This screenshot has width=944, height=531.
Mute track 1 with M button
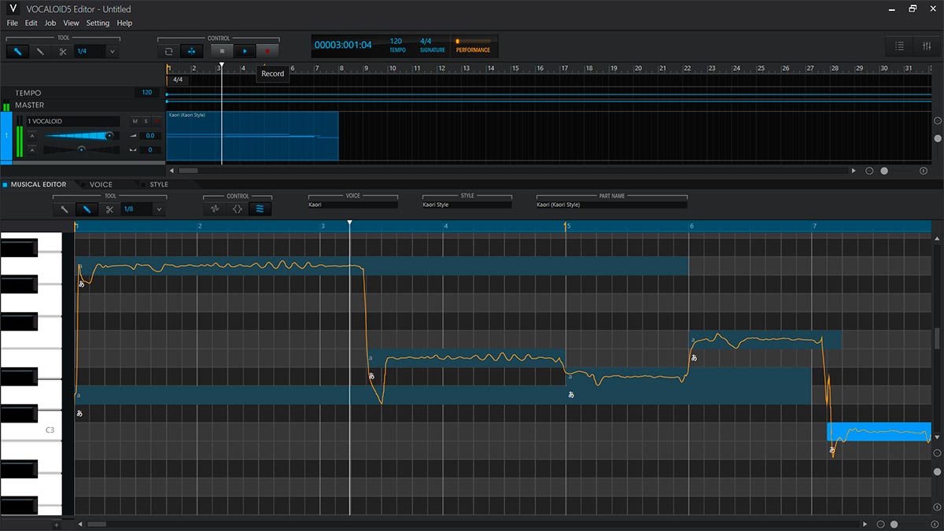pos(135,121)
